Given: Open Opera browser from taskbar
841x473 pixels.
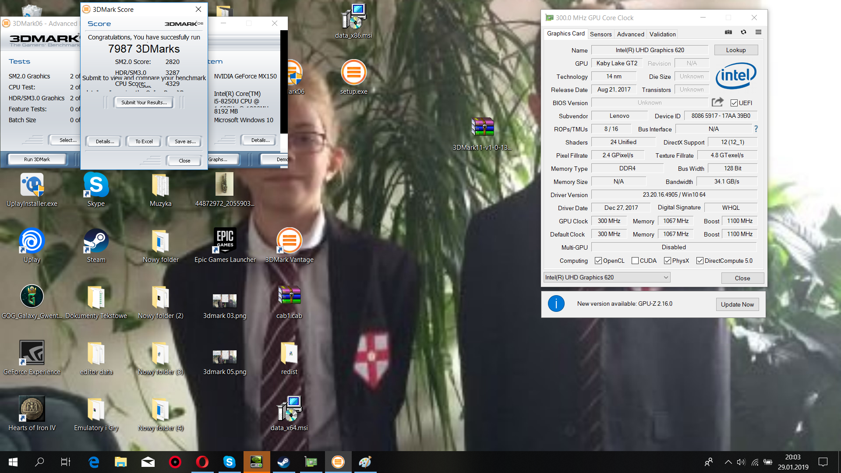Looking at the screenshot, I should coord(202,462).
